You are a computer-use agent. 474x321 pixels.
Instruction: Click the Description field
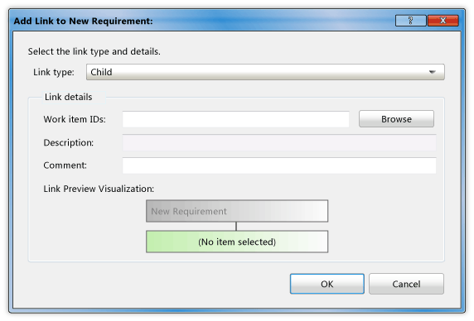(x=279, y=142)
